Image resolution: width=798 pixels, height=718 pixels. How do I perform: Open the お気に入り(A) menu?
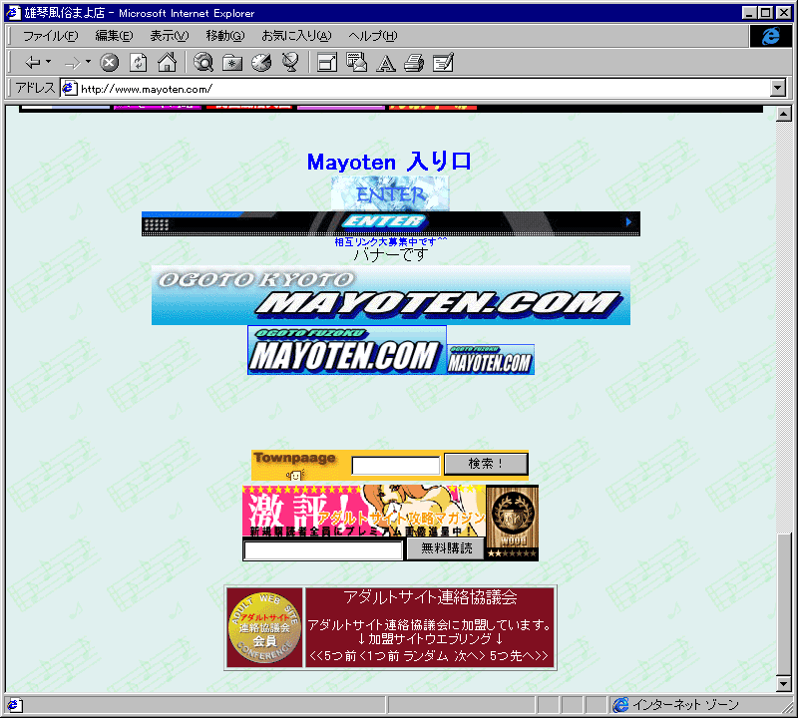tap(296, 36)
